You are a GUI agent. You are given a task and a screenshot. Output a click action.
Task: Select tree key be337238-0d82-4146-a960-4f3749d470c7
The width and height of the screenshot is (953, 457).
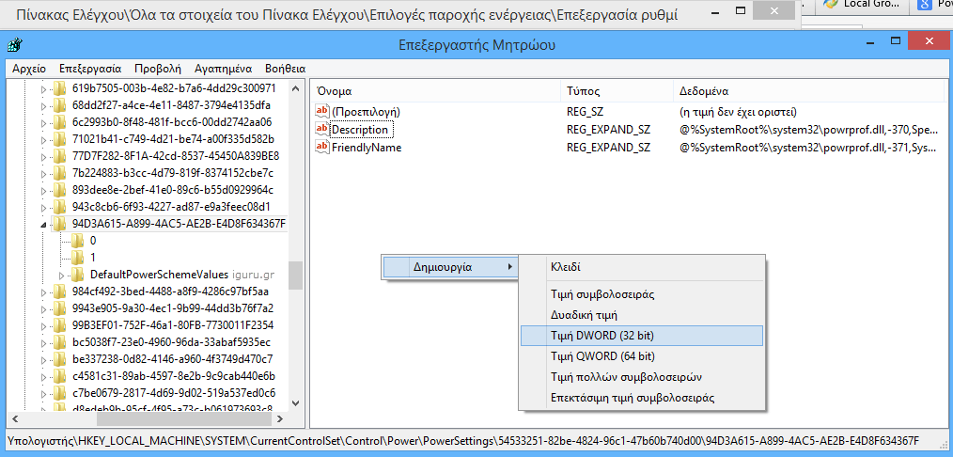[x=173, y=359]
